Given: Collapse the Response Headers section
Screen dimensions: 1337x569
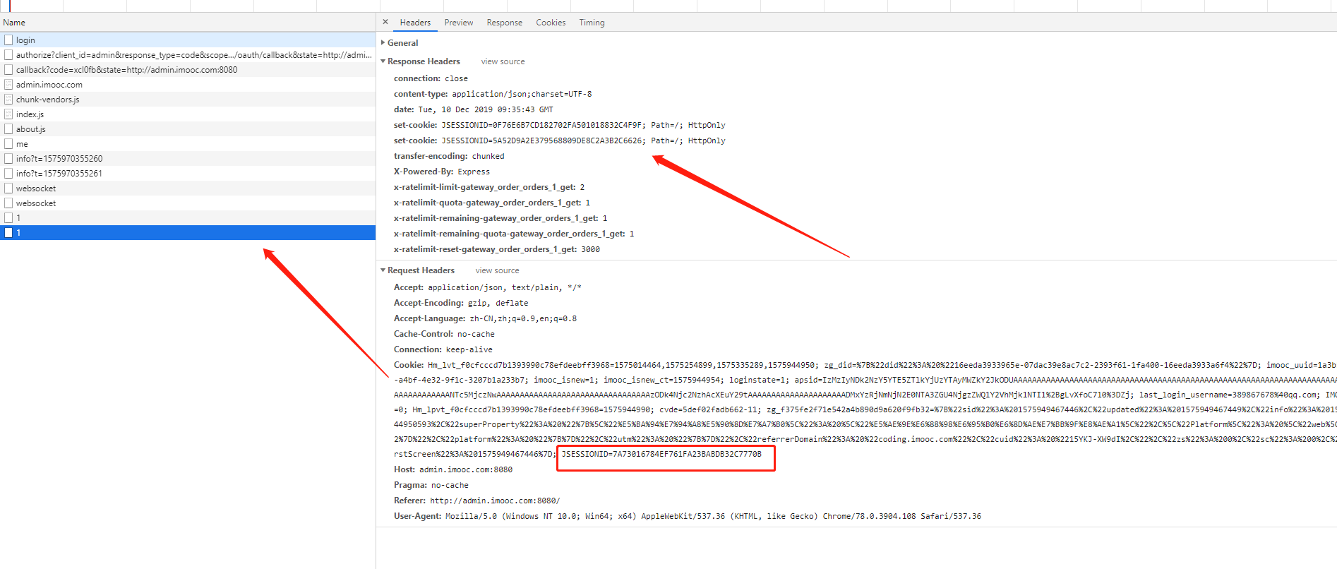Looking at the screenshot, I should tap(383, 61).
